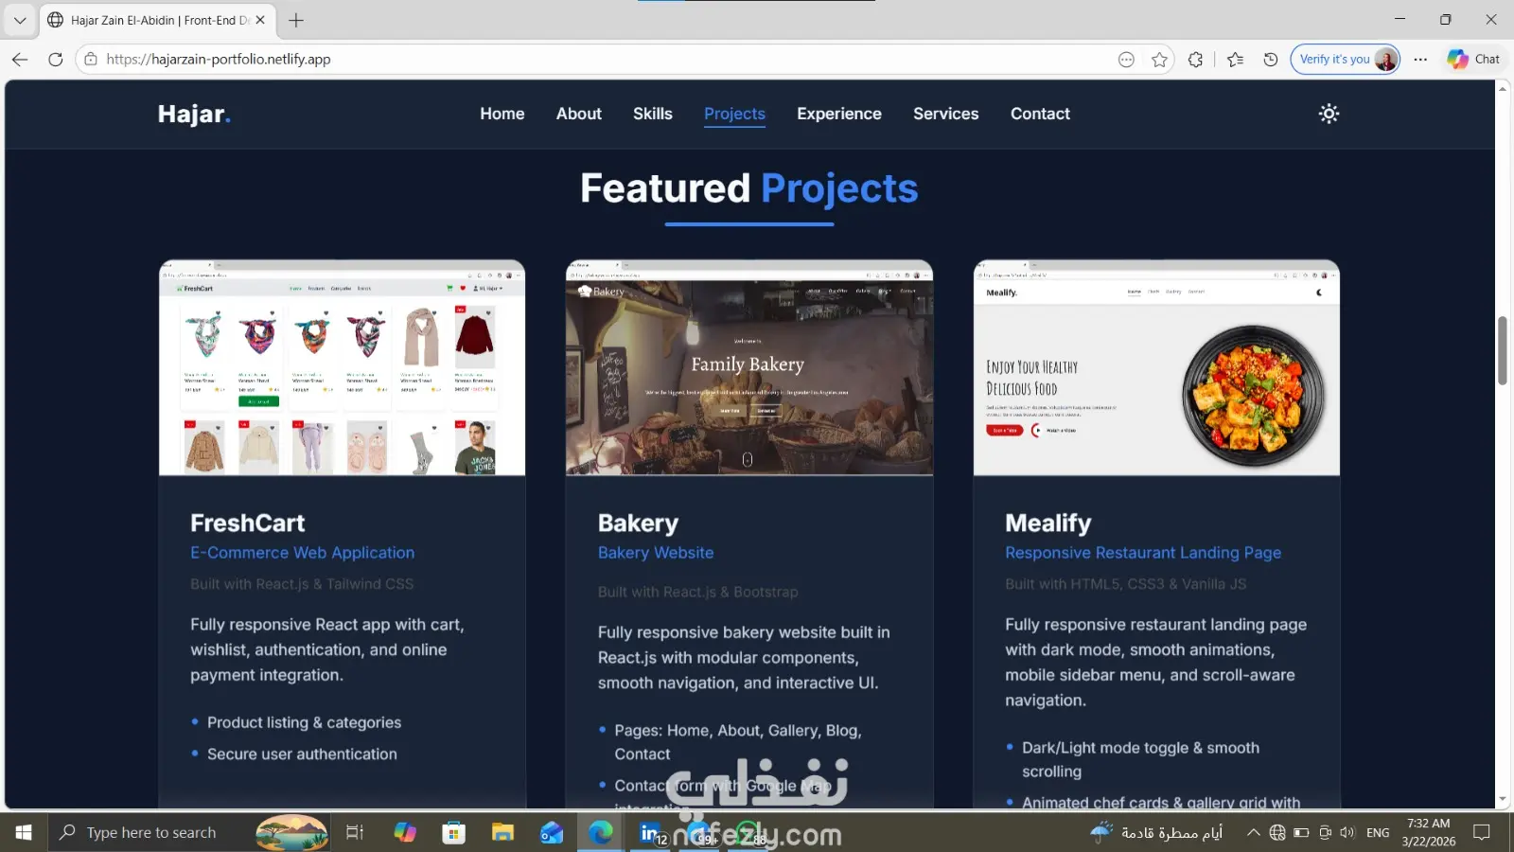1514x852 pixels.
Task: Switch to Microsoft Edge on the taskbar
Action: 601,832
